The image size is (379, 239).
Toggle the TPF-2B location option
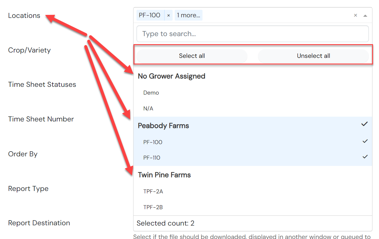(253, 207)
